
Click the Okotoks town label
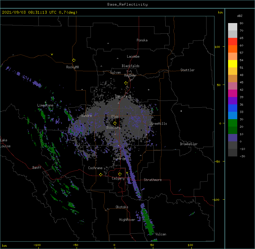tap(122, 207)
